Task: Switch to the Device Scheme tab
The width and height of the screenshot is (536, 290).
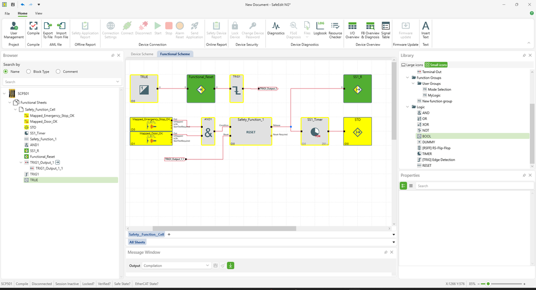Action: (142, 54)
